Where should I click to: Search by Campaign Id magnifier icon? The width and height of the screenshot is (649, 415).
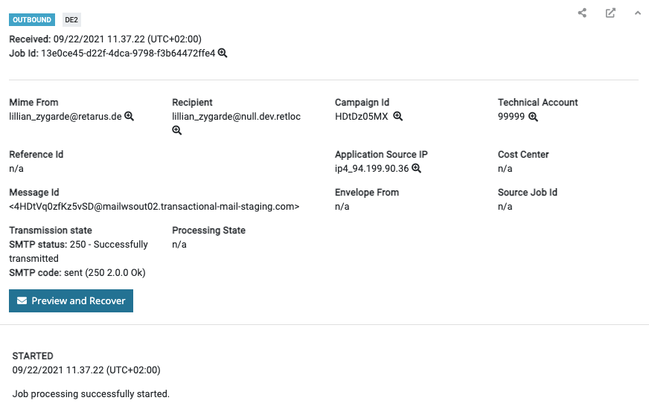[397, 116]
